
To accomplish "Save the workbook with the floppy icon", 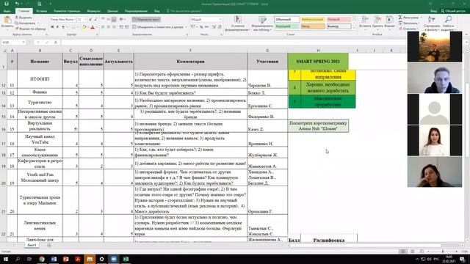I will pos(7,4).
